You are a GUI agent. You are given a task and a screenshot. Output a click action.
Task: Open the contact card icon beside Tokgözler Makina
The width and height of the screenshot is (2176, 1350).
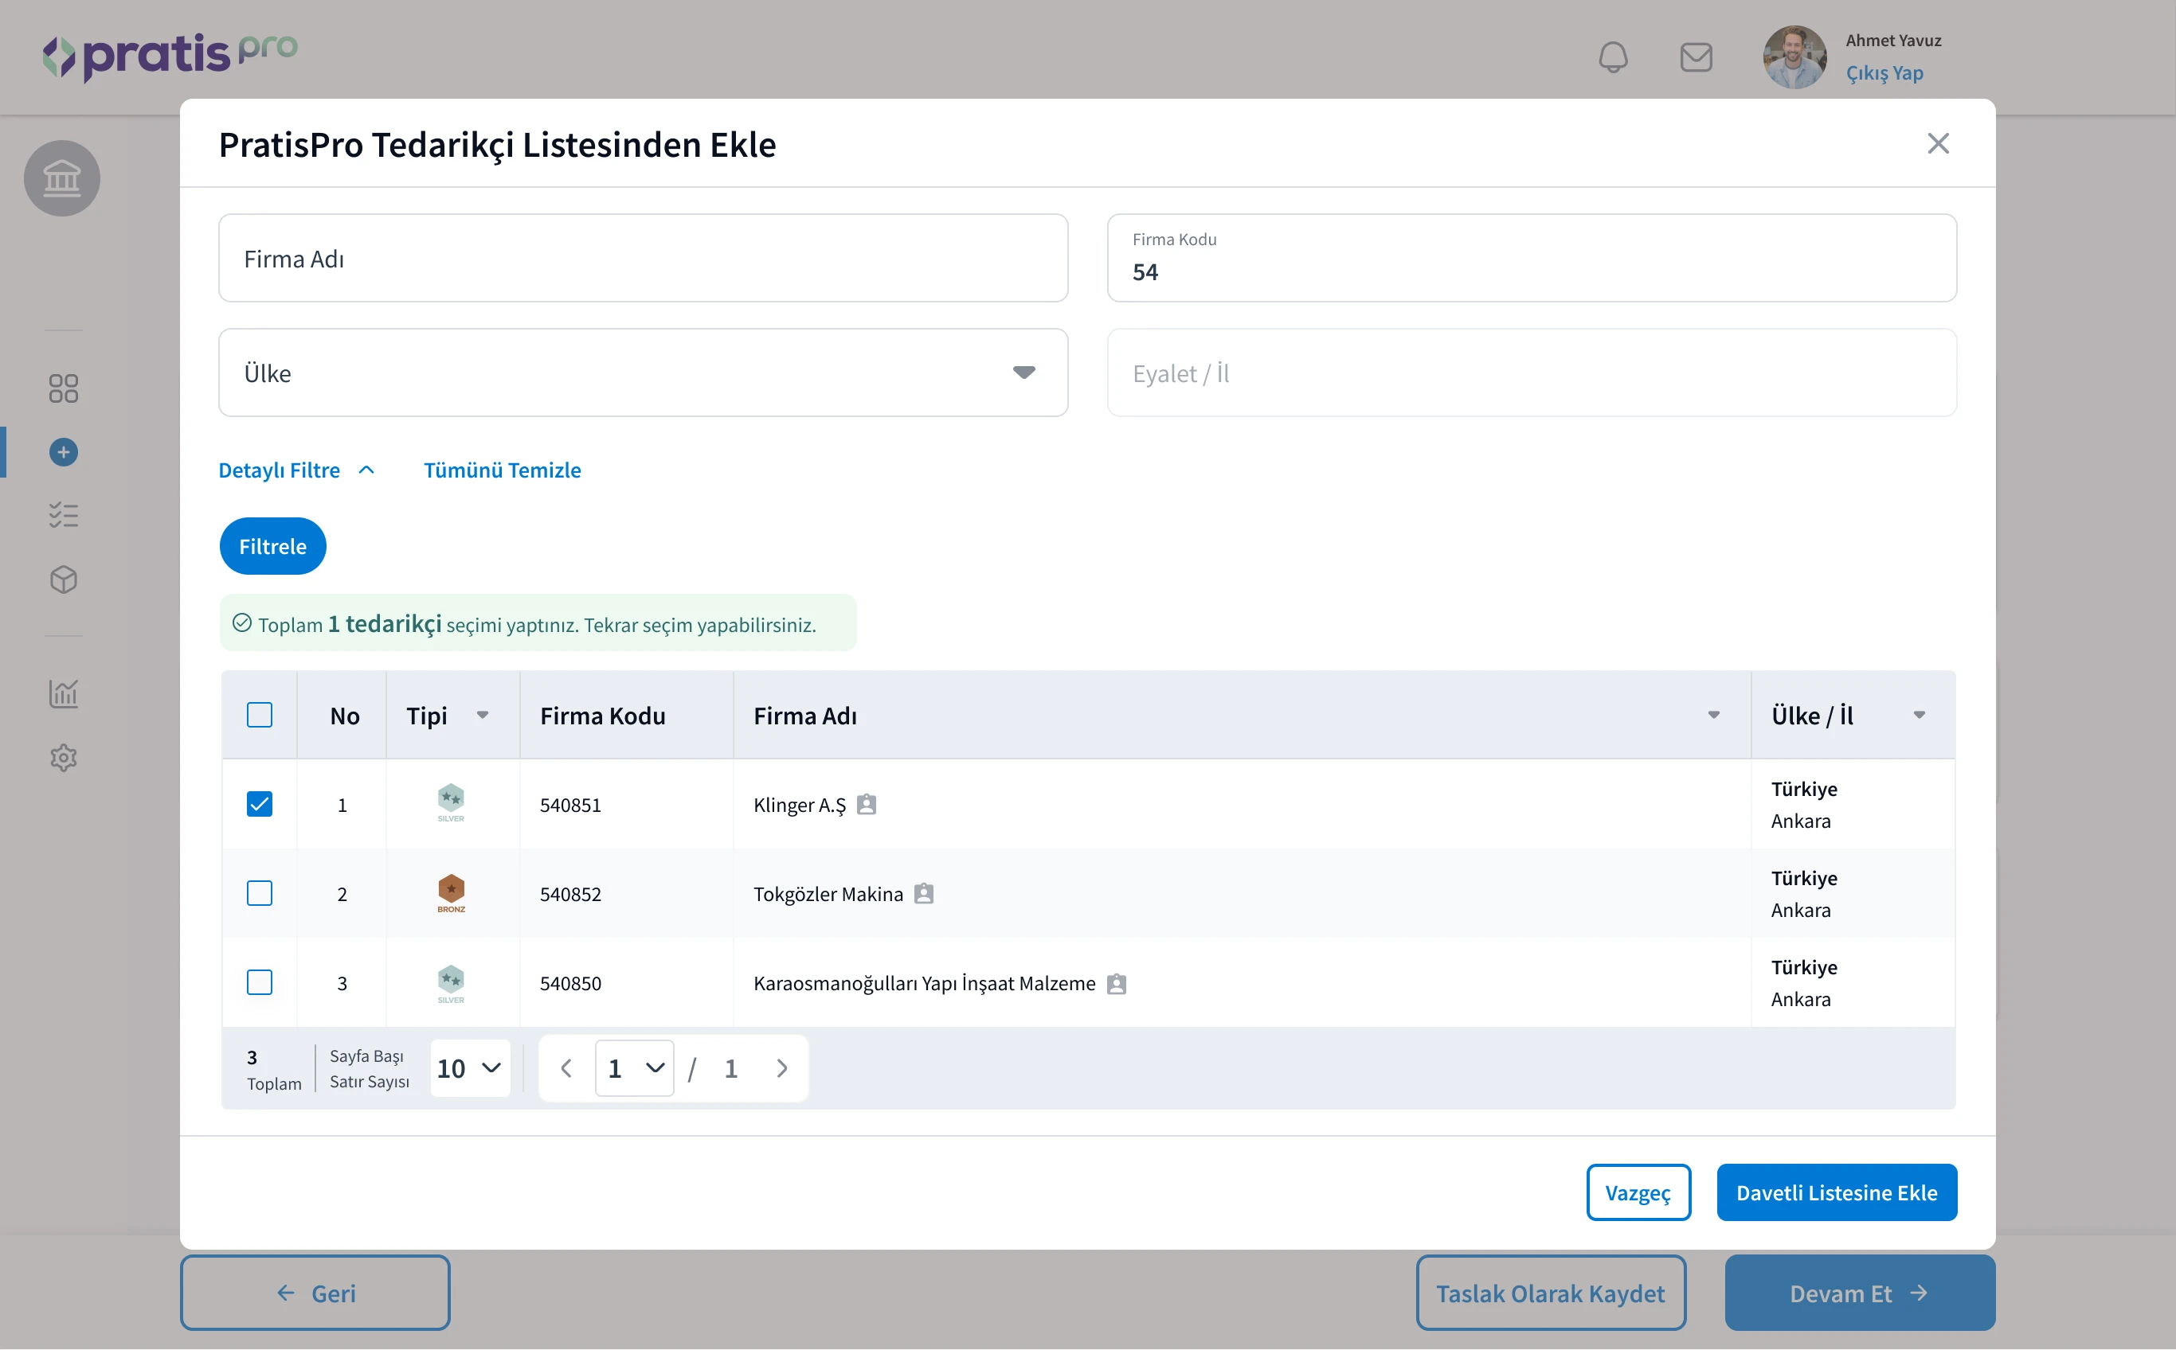(x=924, y=894)
